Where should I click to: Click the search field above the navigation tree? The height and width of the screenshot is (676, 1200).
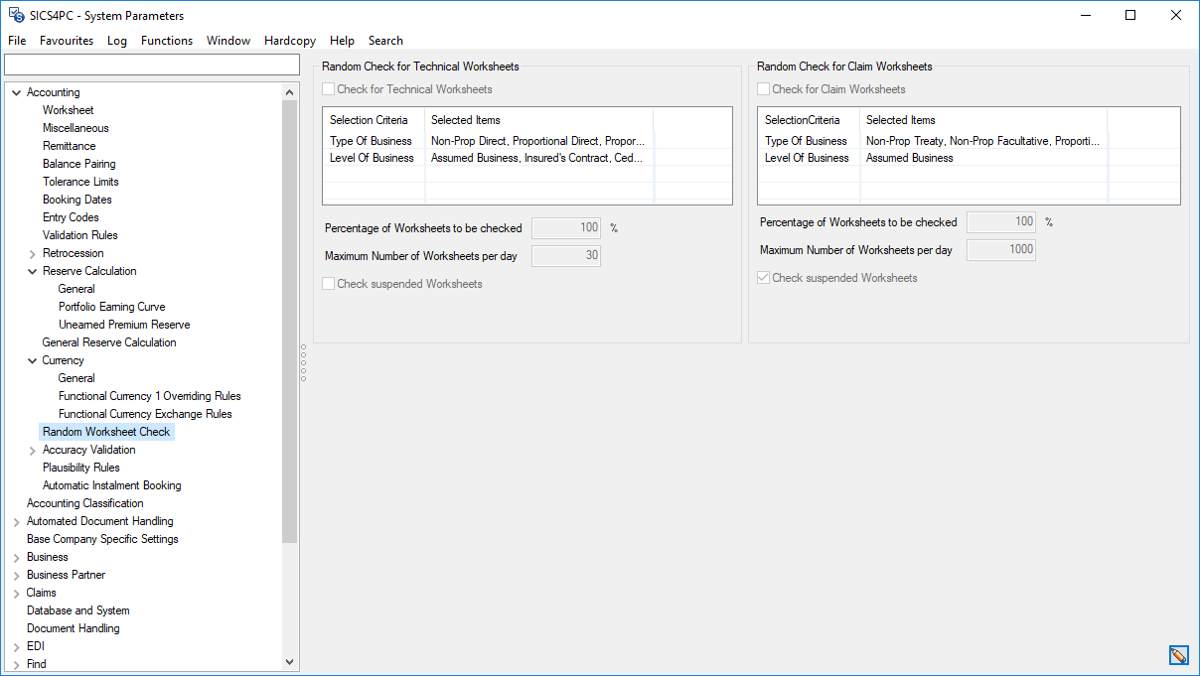151,64
